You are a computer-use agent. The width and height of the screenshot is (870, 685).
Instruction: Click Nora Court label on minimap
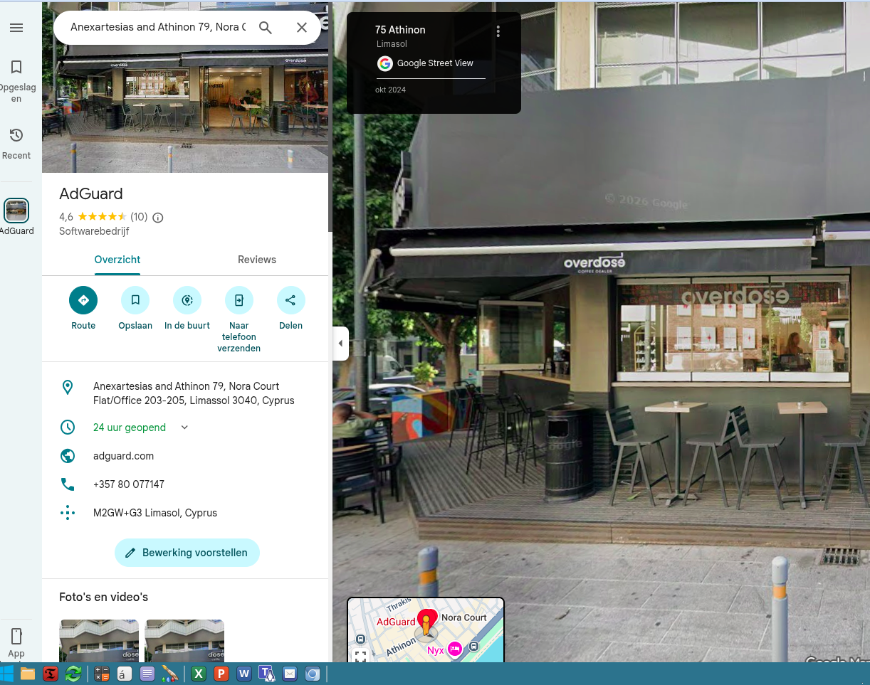(464, 617)
